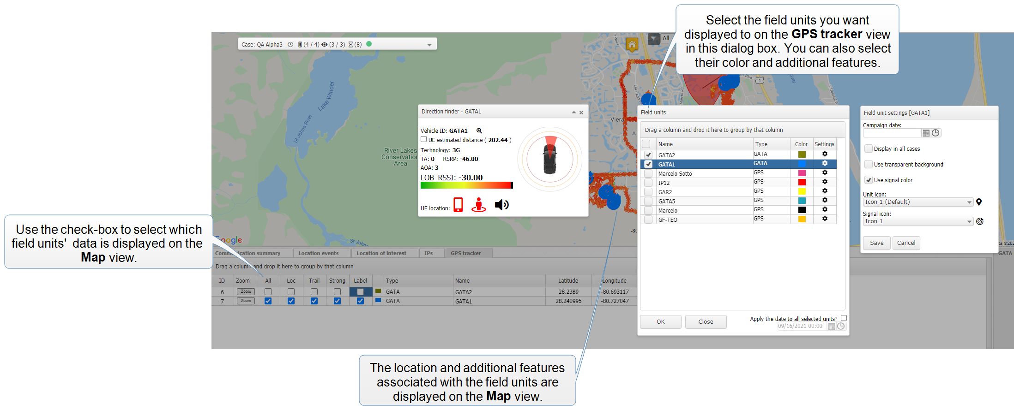Open Campaign date calendar picker icon
The height and width of the screenshot is (410, 1014).
tap(926, 133)
